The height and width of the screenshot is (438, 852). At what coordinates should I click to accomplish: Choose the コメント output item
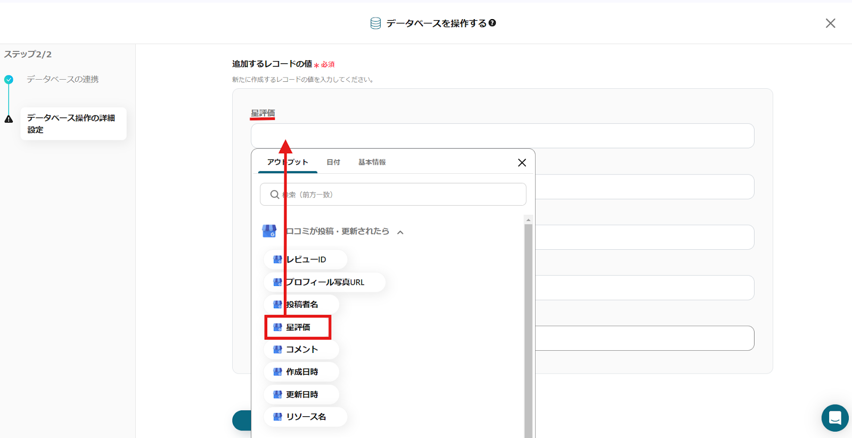301,349
